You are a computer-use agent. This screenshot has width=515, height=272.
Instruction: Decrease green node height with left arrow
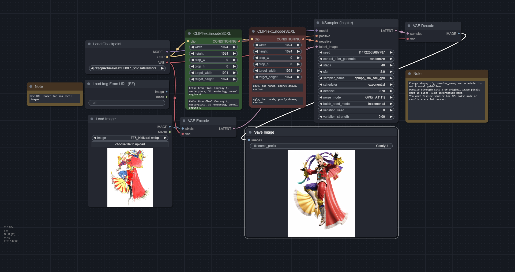(x=192, y=54)
